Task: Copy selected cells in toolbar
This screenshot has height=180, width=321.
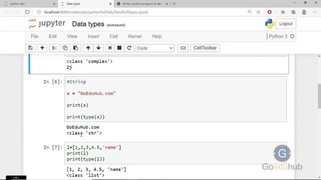Action: tap(65, 48)
